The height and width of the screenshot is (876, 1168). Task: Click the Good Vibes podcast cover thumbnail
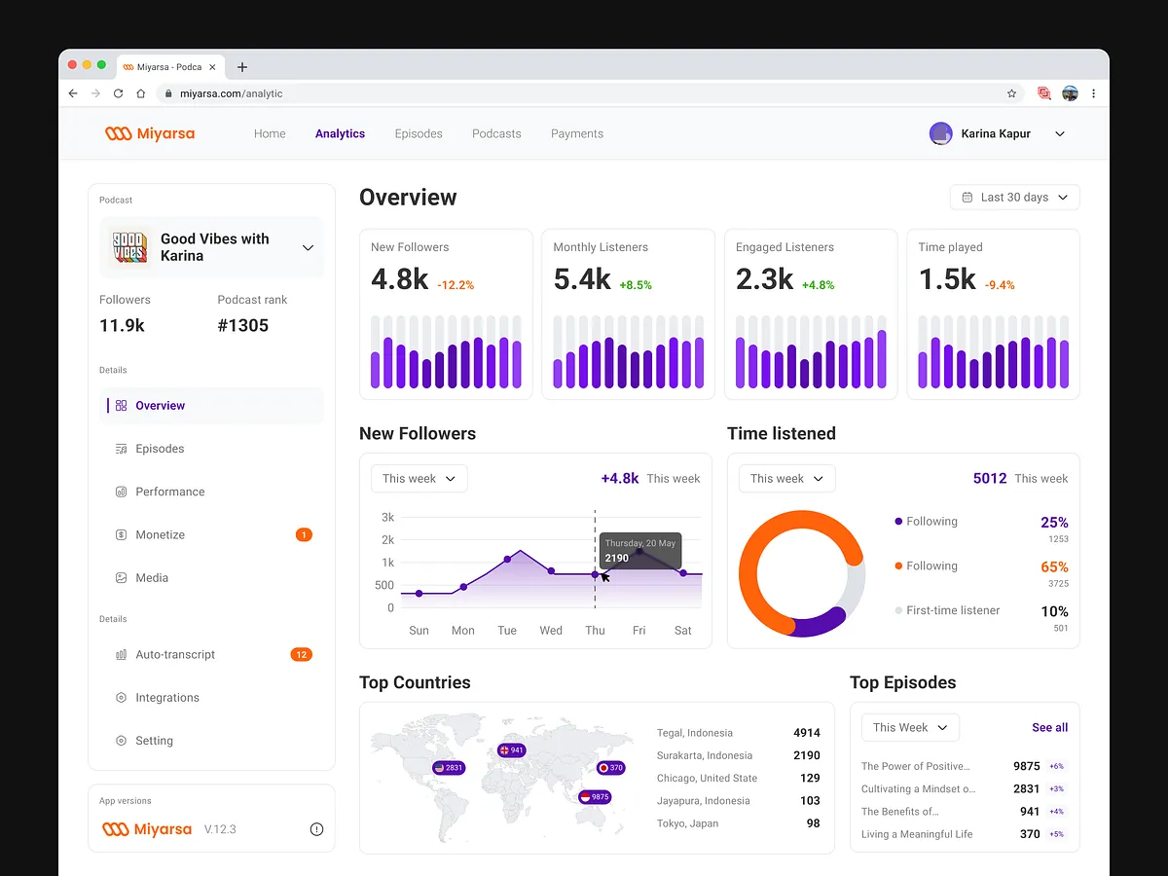pyautogui.click(x=129, y=247)
